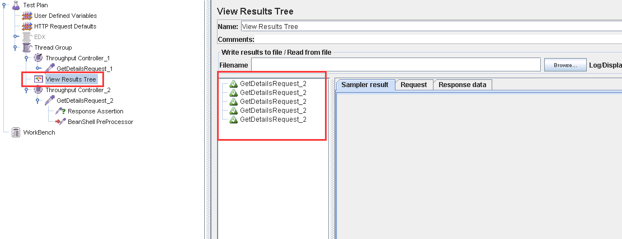Collapse the Test Plan node

pos(5,5)
